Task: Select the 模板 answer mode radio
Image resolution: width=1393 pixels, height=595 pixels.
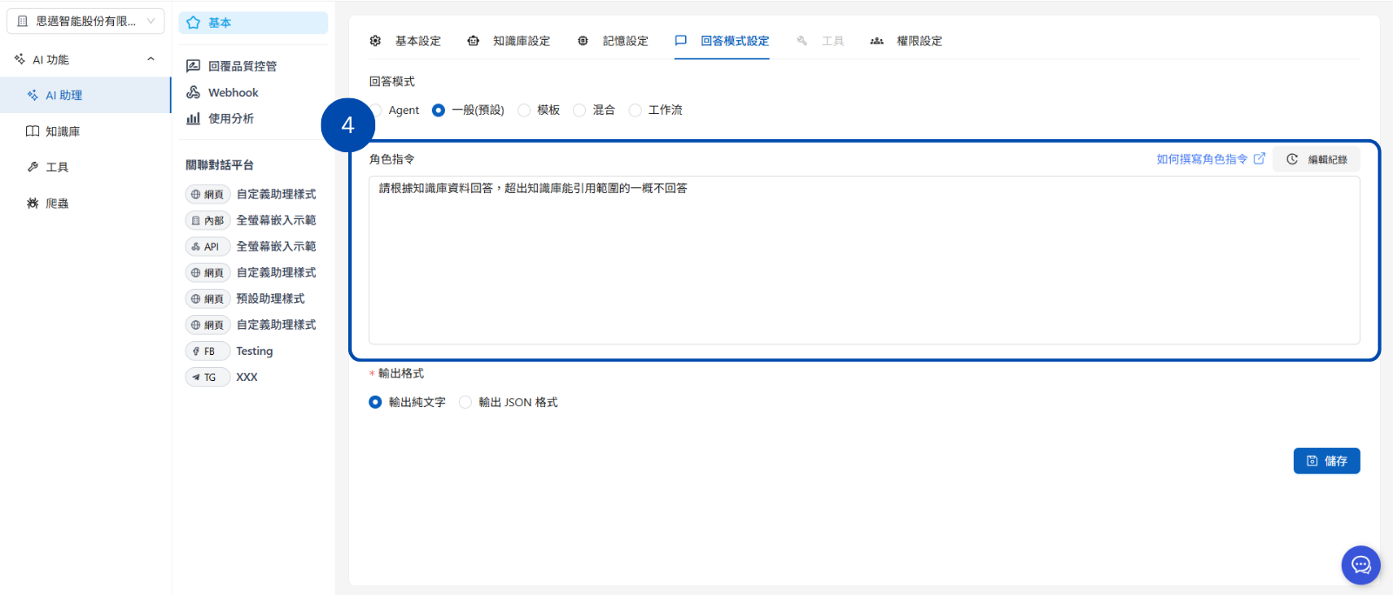Action: point(524,110)
